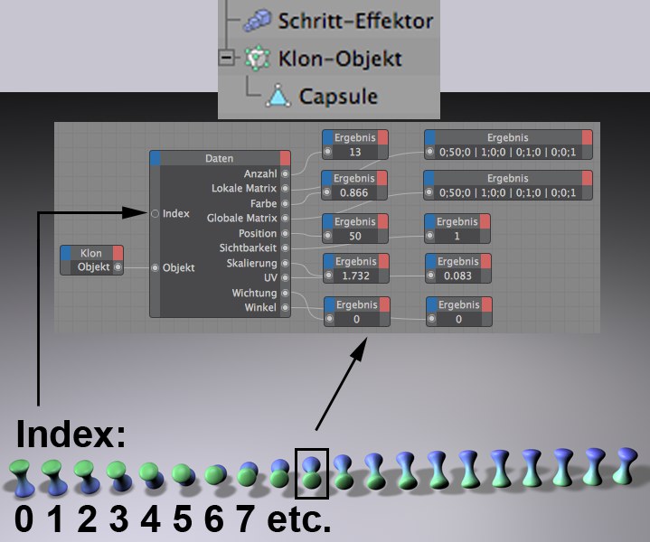
Task: Select the Klon-Objekt name
Action: pyautogui.click(x=340, y=59)
